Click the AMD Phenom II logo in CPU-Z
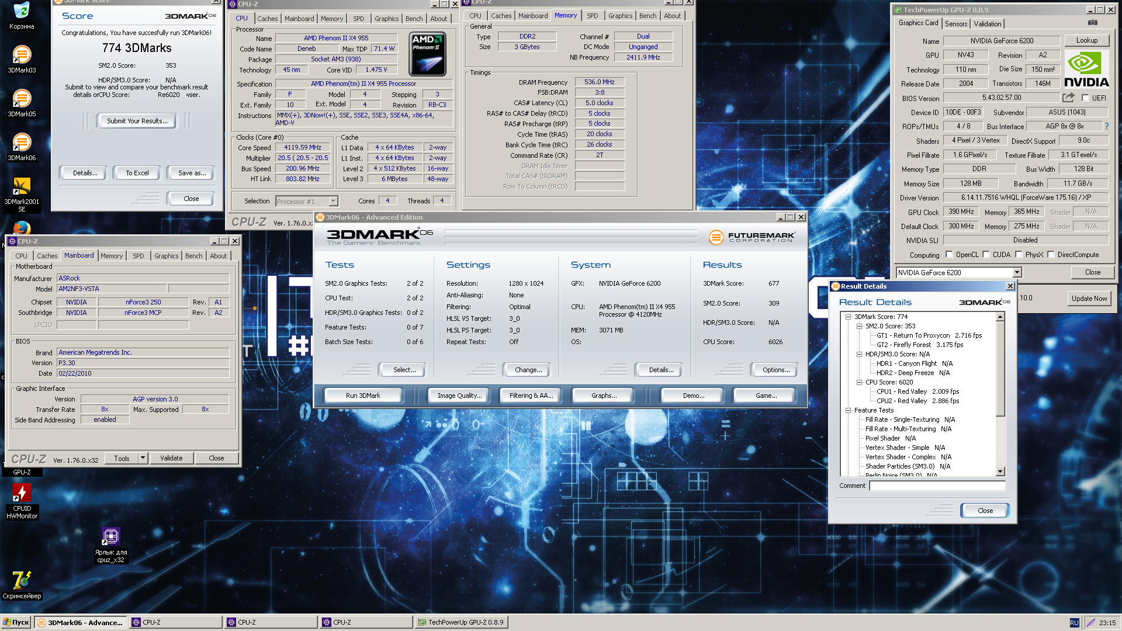 (x=427, y=54)
